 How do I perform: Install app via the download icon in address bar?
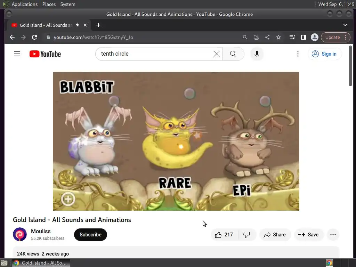coord(256,37)
